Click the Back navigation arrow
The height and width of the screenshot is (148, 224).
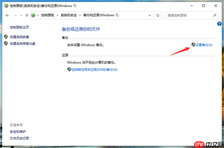[x=7, y=16]
